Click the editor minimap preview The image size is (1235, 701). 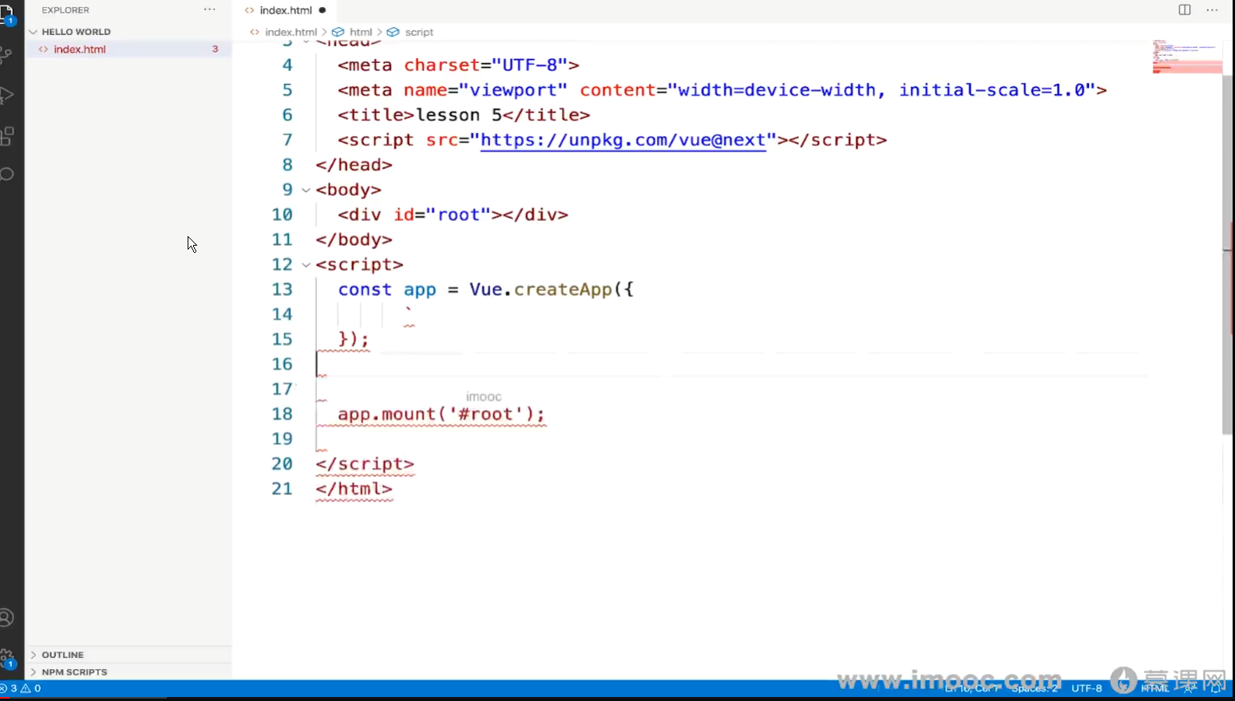1187,56
